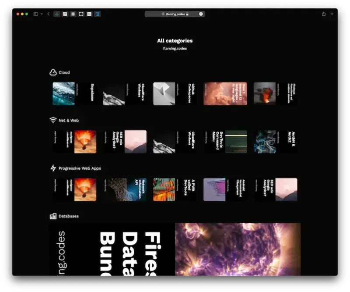The image size is (350, 292).
Task: Open the pinned tab with letter S icon
Action: [73, 14]
